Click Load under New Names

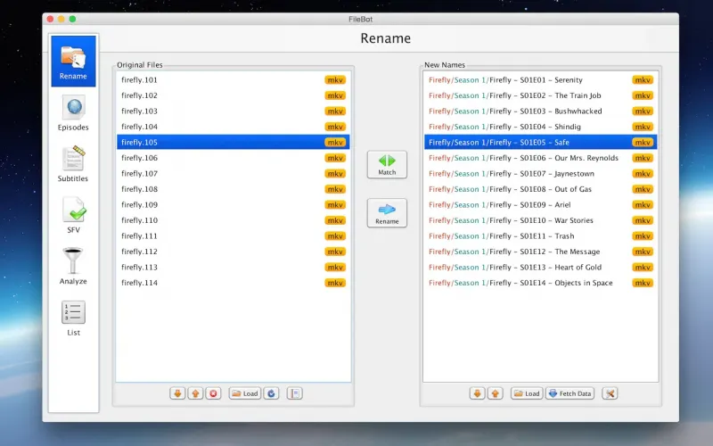[x=527, y=393]
